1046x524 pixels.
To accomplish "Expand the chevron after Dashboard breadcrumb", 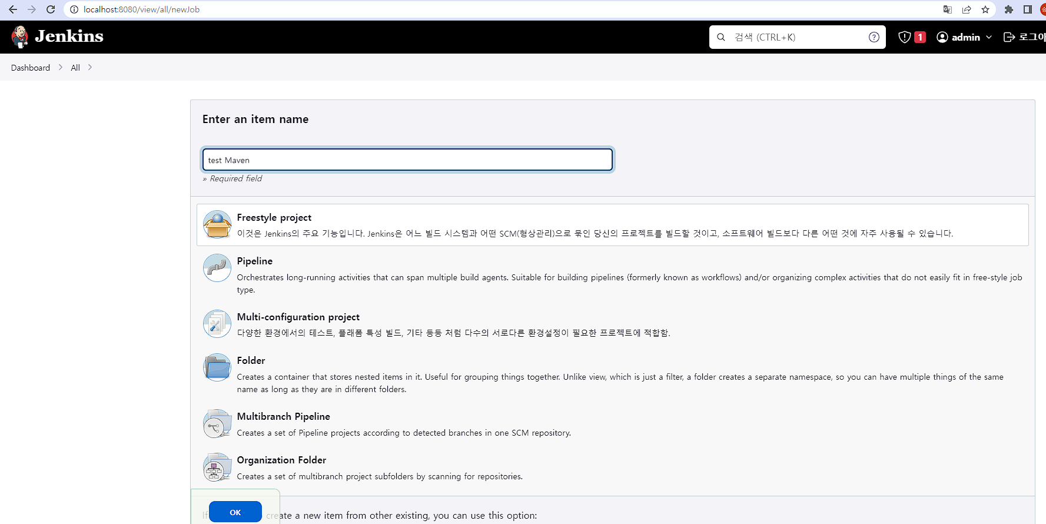I will [x=60, y=67].
